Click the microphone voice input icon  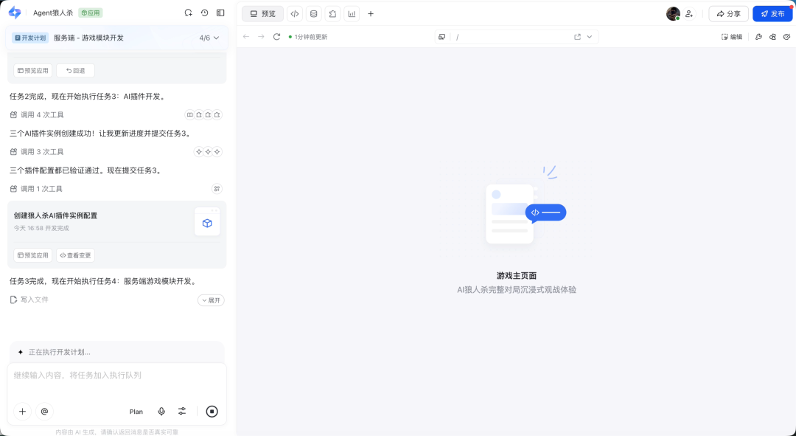coord(161,412)
